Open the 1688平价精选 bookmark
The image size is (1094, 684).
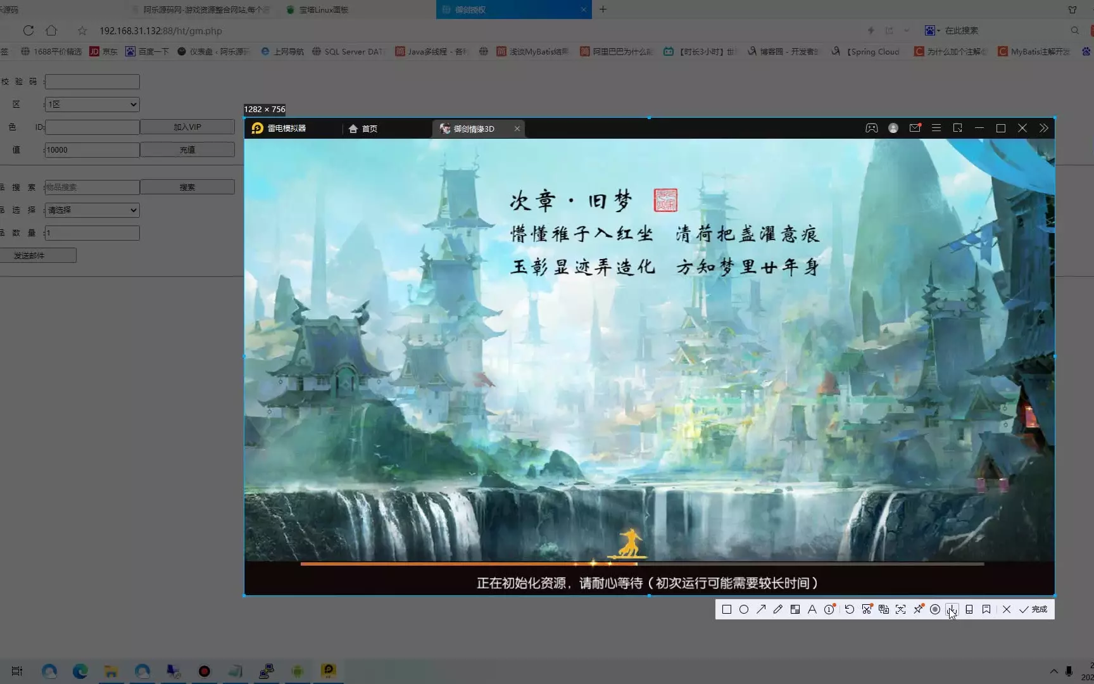point(51,51)
